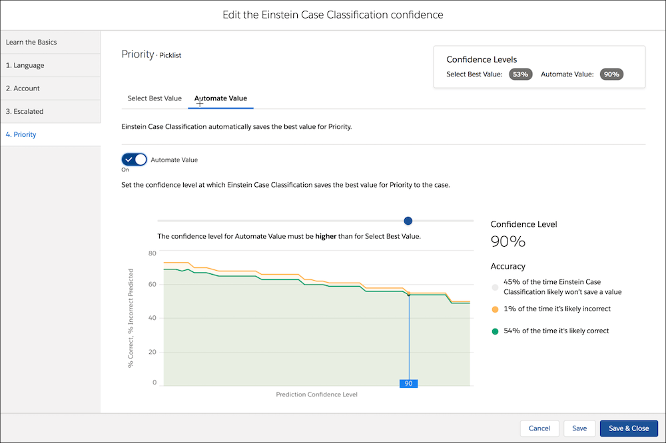Click the Save button
666x443 pixels.
pyautogui.click(x=579, y=428)
